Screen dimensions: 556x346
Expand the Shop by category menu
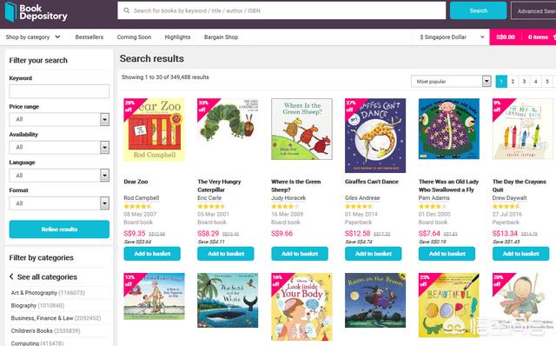coord(33,37)
